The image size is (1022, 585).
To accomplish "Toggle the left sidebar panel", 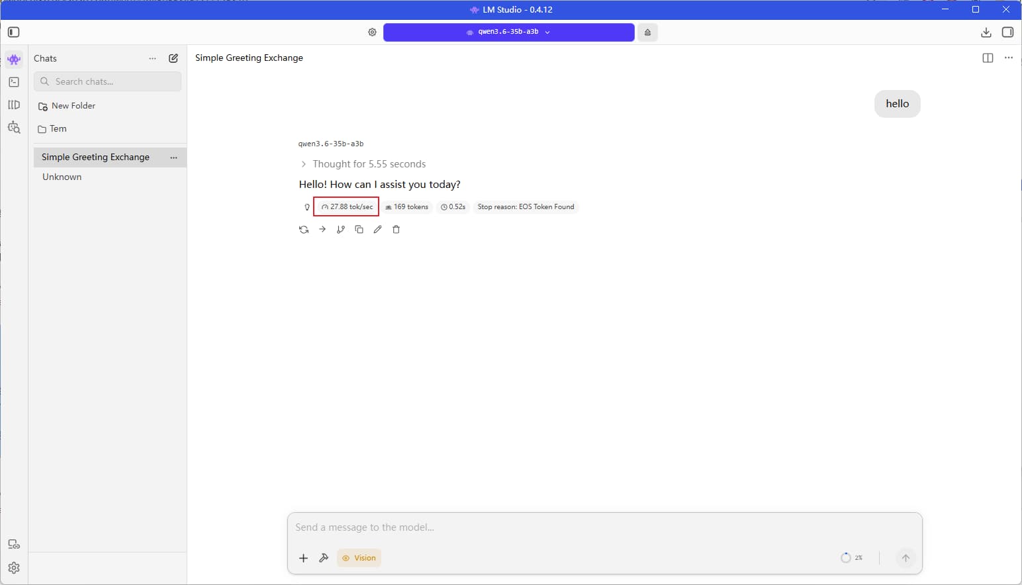I will click(14, 32).
